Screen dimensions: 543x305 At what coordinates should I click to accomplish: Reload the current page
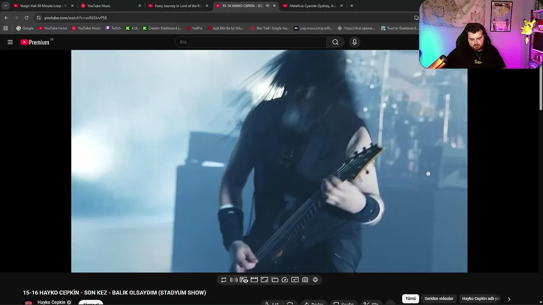pyautogui.click(x=26, y=18)
